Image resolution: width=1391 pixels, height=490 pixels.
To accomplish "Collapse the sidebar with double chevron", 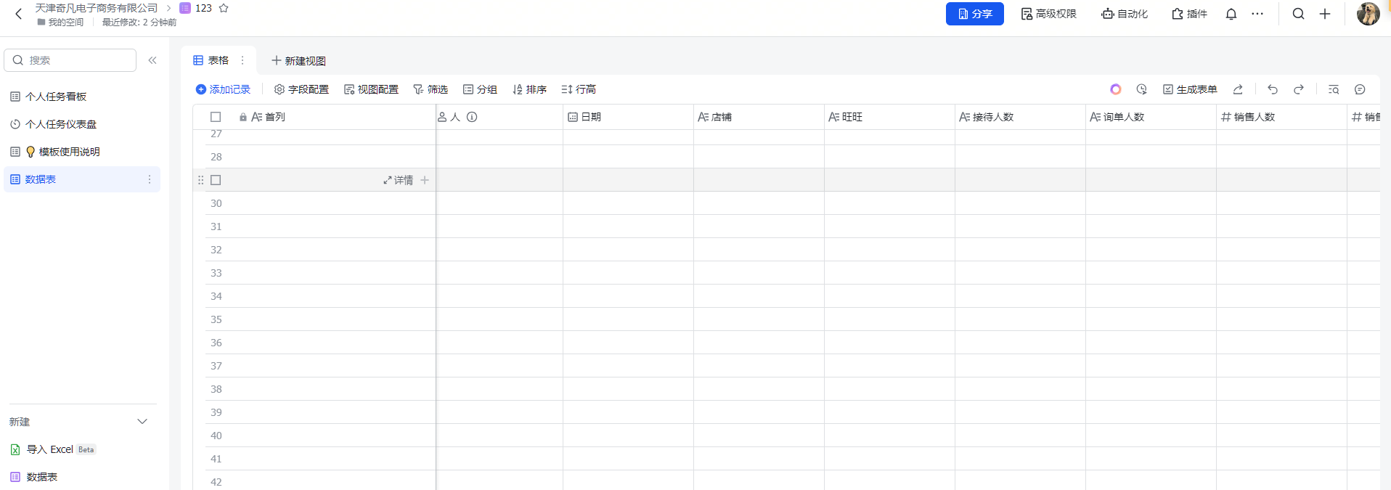I will [152, 60].
